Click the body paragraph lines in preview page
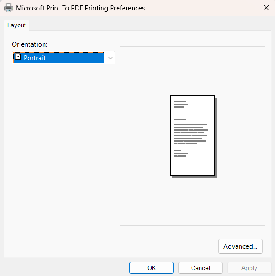 point(190,134)
